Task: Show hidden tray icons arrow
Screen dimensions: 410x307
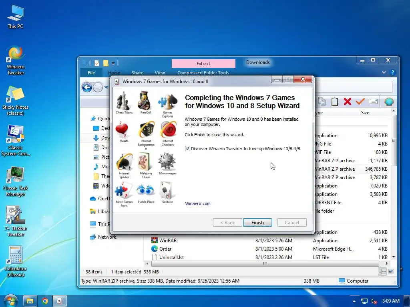Action: pos(354,301)
